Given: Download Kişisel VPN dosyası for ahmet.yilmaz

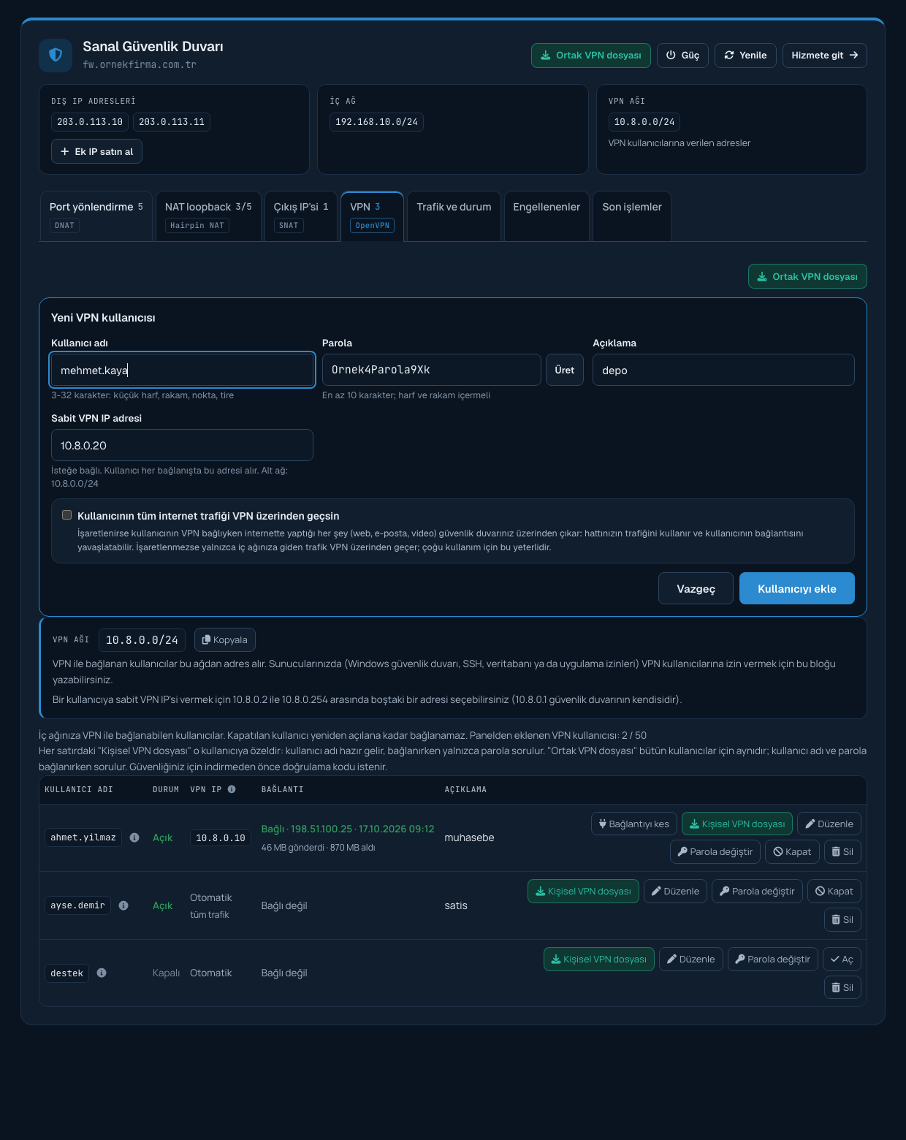Looking at the screenshot, I should (x=737, y=824).
